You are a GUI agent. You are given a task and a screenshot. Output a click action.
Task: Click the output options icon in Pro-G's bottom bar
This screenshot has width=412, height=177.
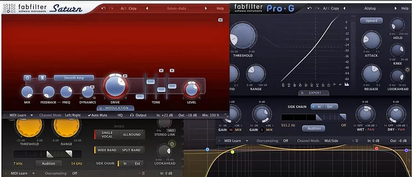click(x=357, y=141)
